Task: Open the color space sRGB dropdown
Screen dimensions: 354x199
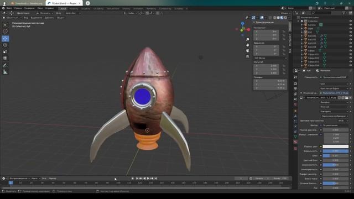Action: click(343, 121)
